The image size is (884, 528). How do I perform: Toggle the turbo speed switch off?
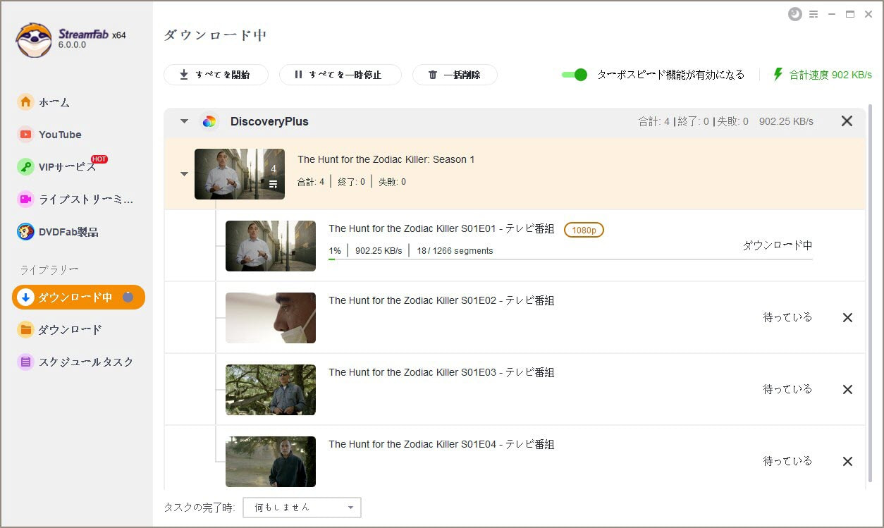pos(575,75)
